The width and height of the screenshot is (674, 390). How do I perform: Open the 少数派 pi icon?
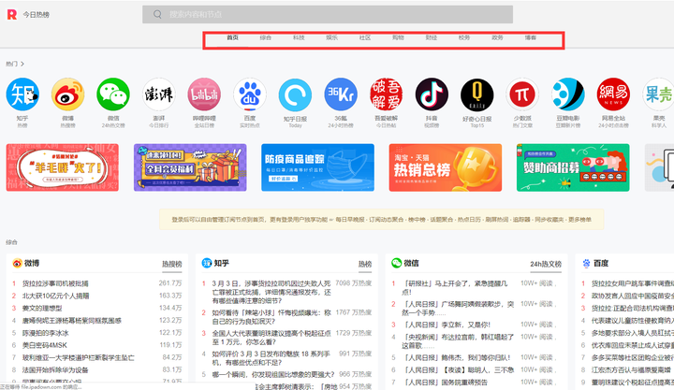point(522,94)
